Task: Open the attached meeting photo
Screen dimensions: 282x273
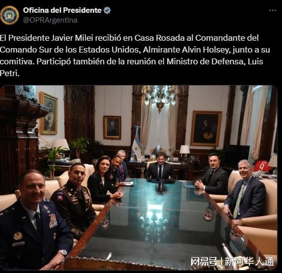Action: [139, 178]
